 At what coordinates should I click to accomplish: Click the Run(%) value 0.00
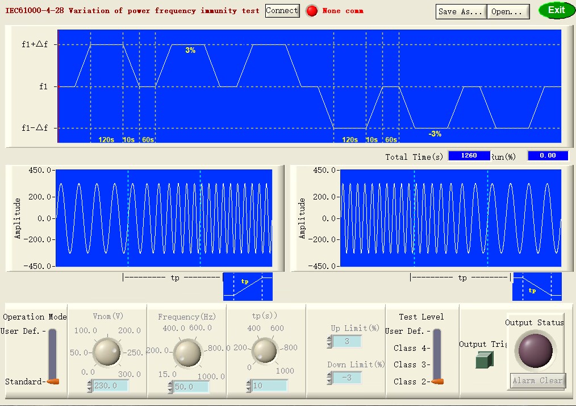[x=548, y=156]
